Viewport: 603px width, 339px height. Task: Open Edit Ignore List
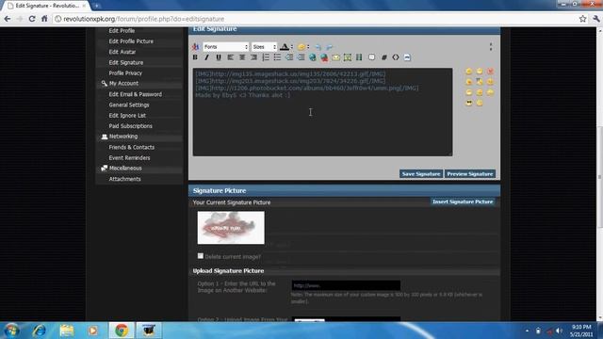tap(127, 115)
